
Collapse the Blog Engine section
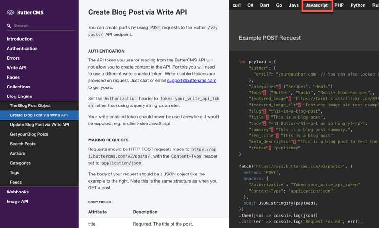(19, 96)
